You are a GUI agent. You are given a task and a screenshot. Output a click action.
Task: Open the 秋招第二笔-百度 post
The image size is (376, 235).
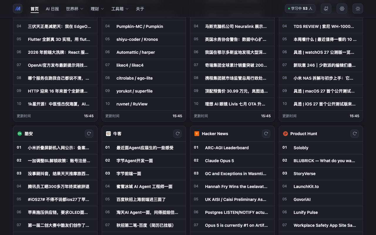(x=144, y=225)
